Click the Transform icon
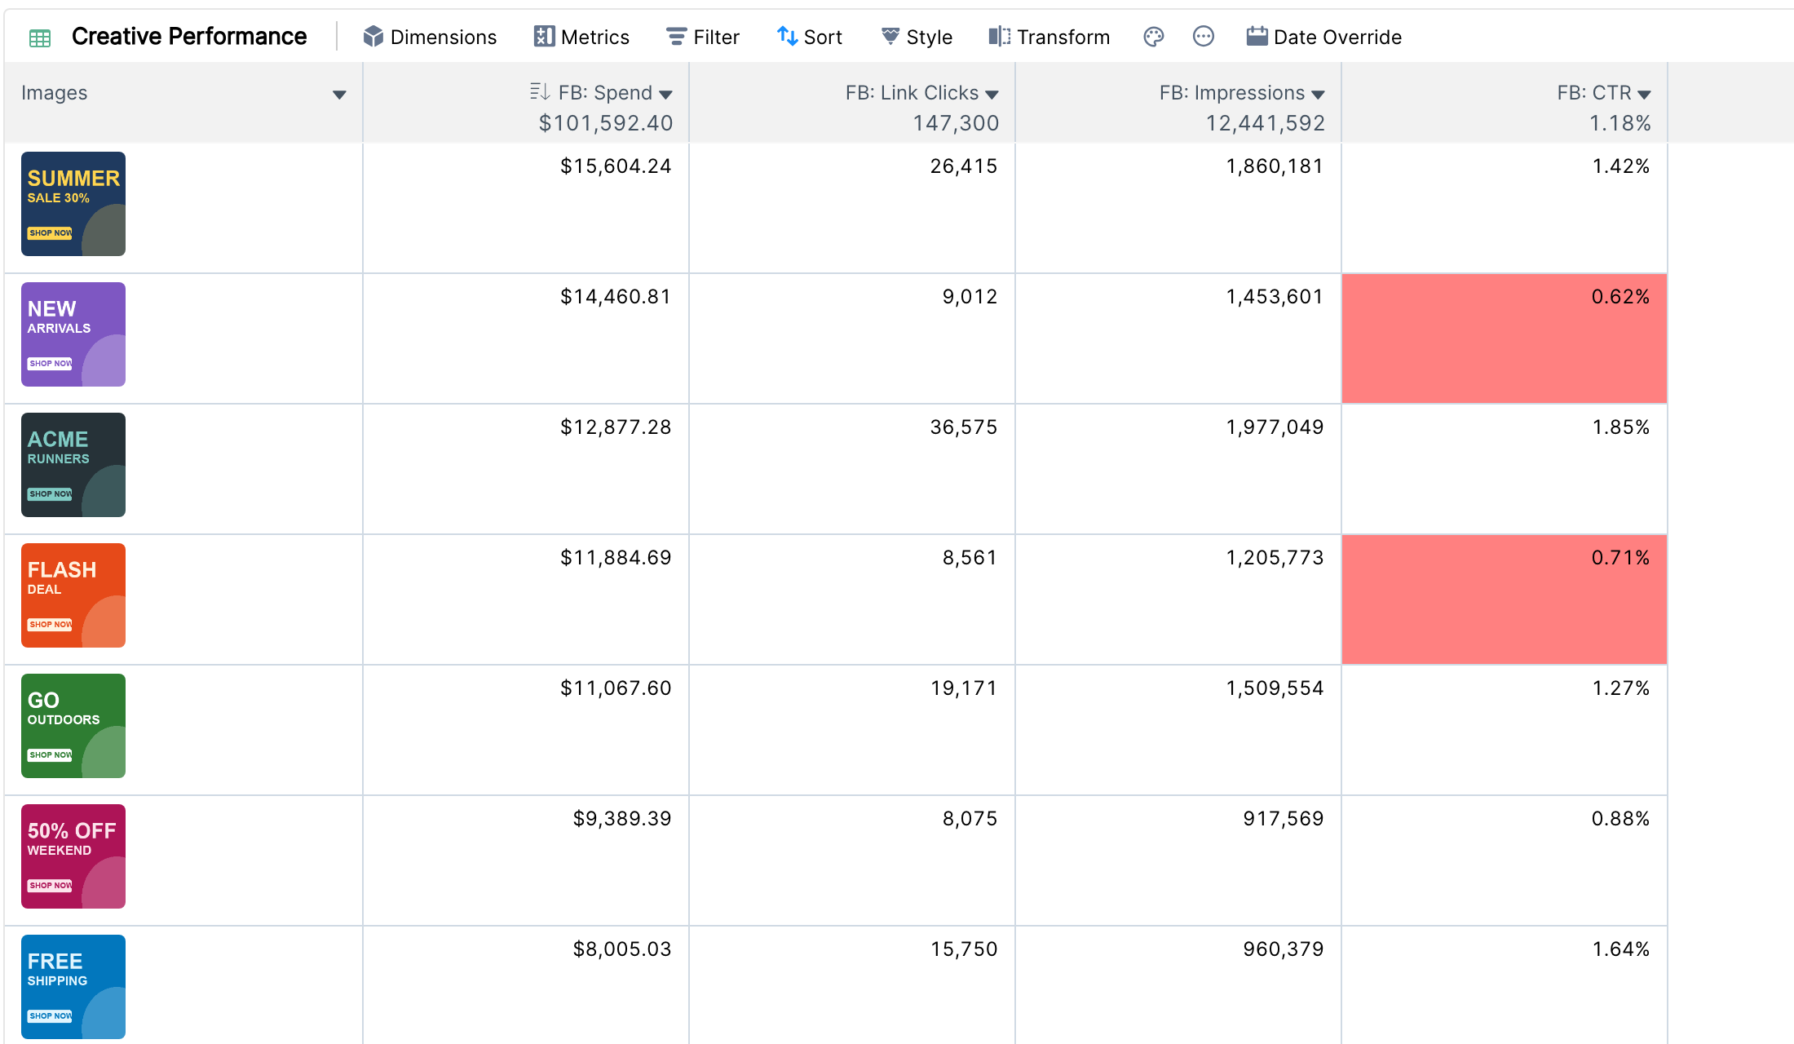The image size is (1794, 1044). [1000, 37]
